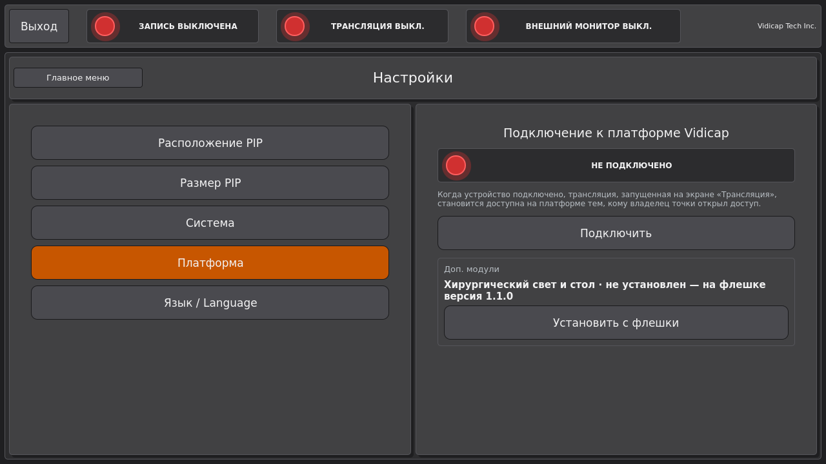Image resolution: width=826 pixels, height=464 pixels.
Task: Click Установить с флешки button
Action: pyautogui.click(x=616, y=323)
